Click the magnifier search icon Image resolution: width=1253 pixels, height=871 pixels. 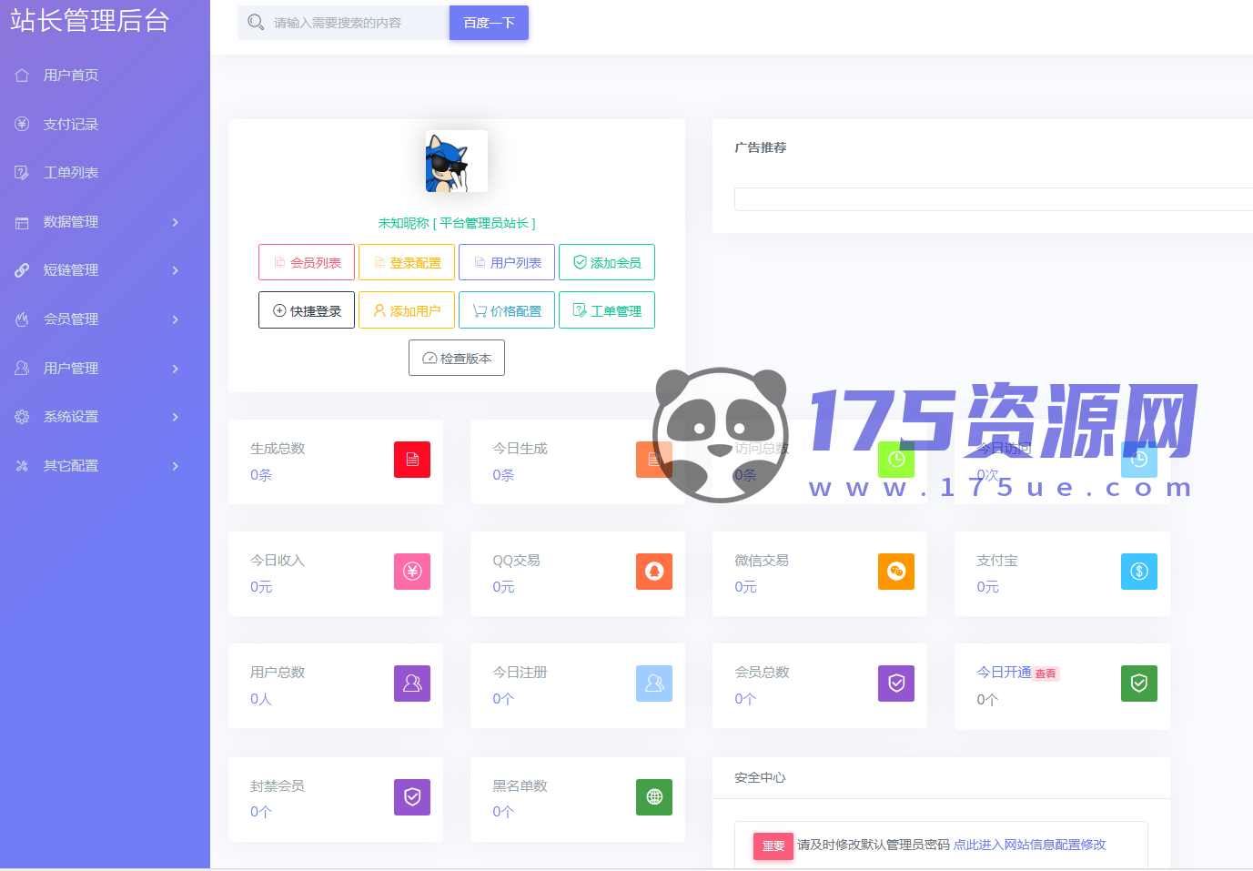pyautogui.click(x=256, y=22)
